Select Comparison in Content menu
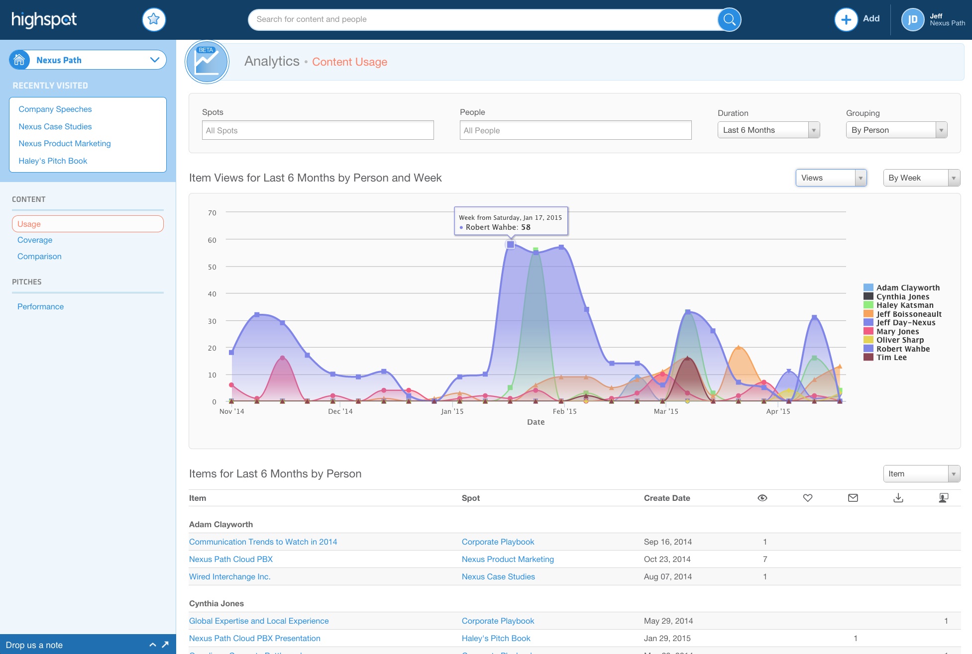This screenshot has height=654, width=972. pyautogui.click(x=39, y=256)
